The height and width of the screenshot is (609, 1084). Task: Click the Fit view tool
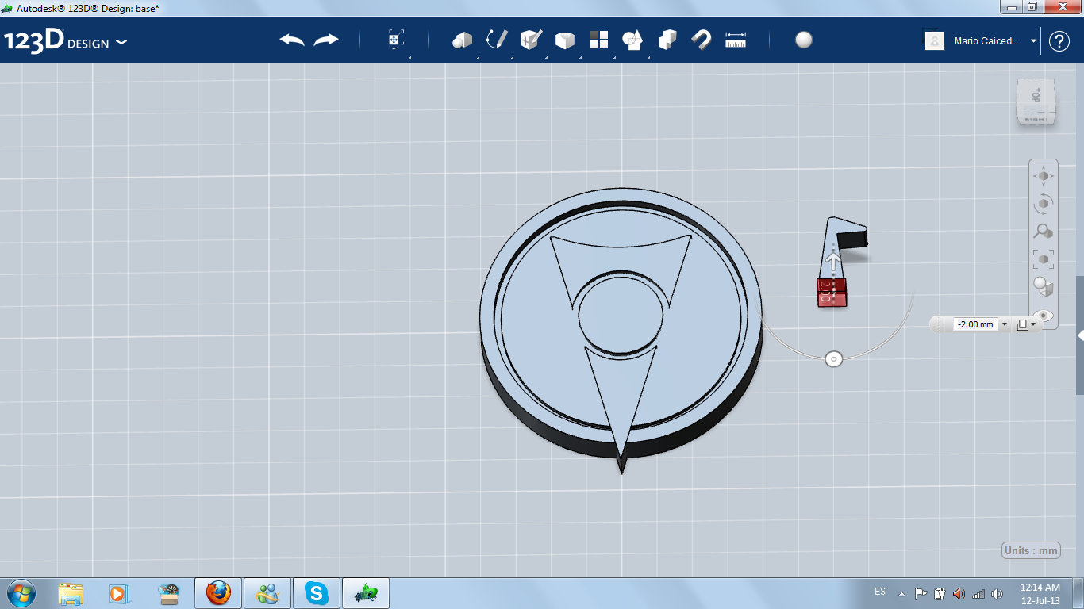tap(1044, 259)
